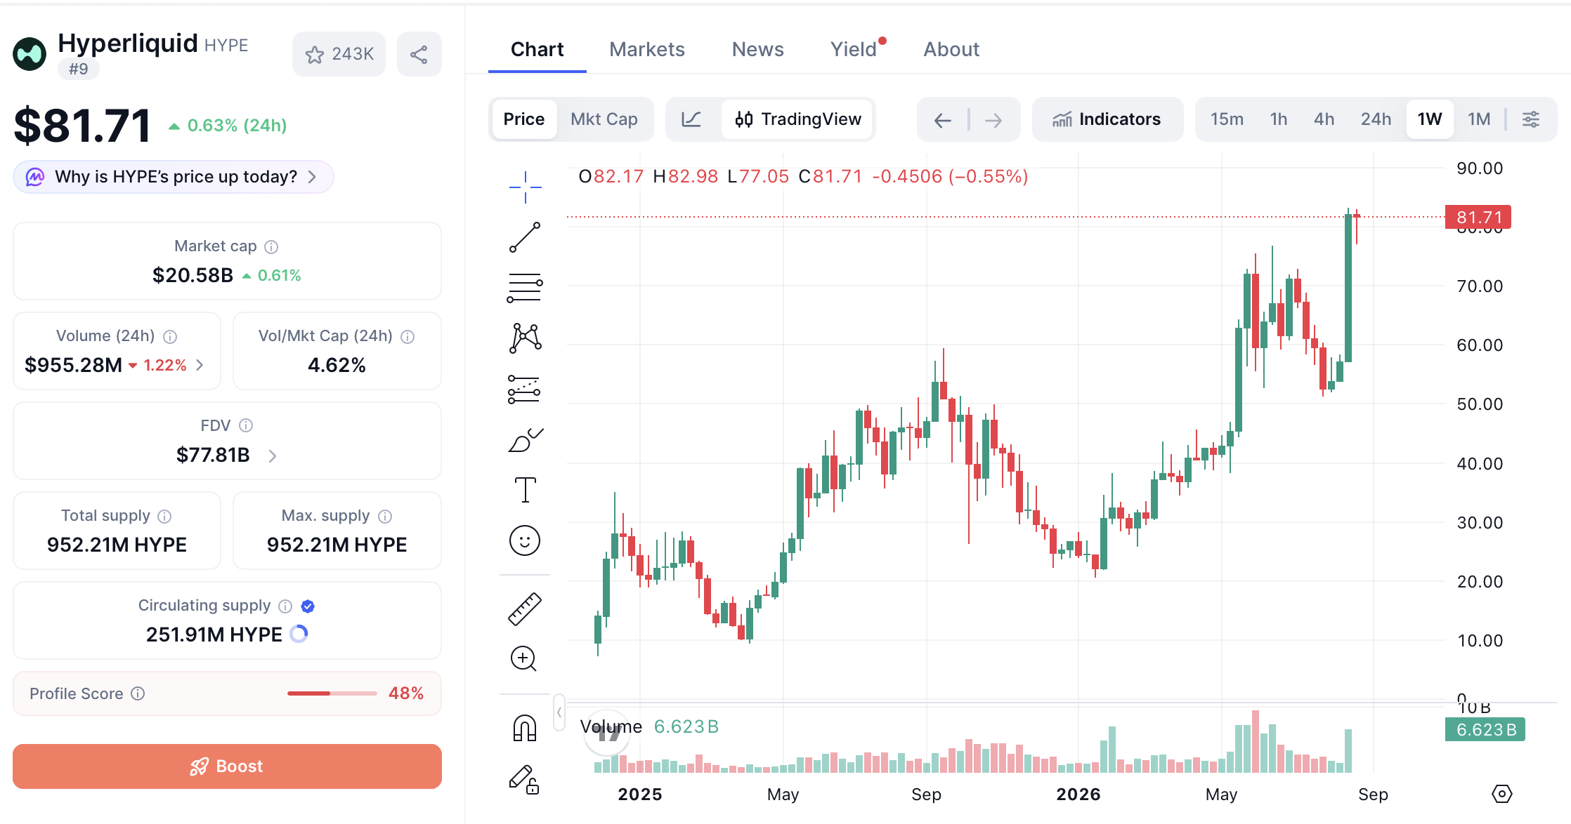Image resolution: width=1571 pixels, height=824 pixels.
Task: Collapse the volume pane side handle
Action: (x=559, y=712)
